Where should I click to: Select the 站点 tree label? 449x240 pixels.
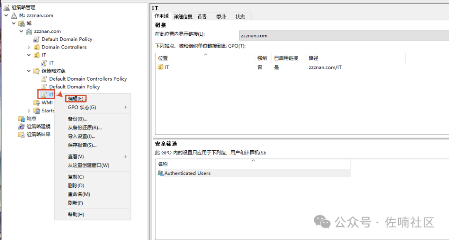(32, 118)
